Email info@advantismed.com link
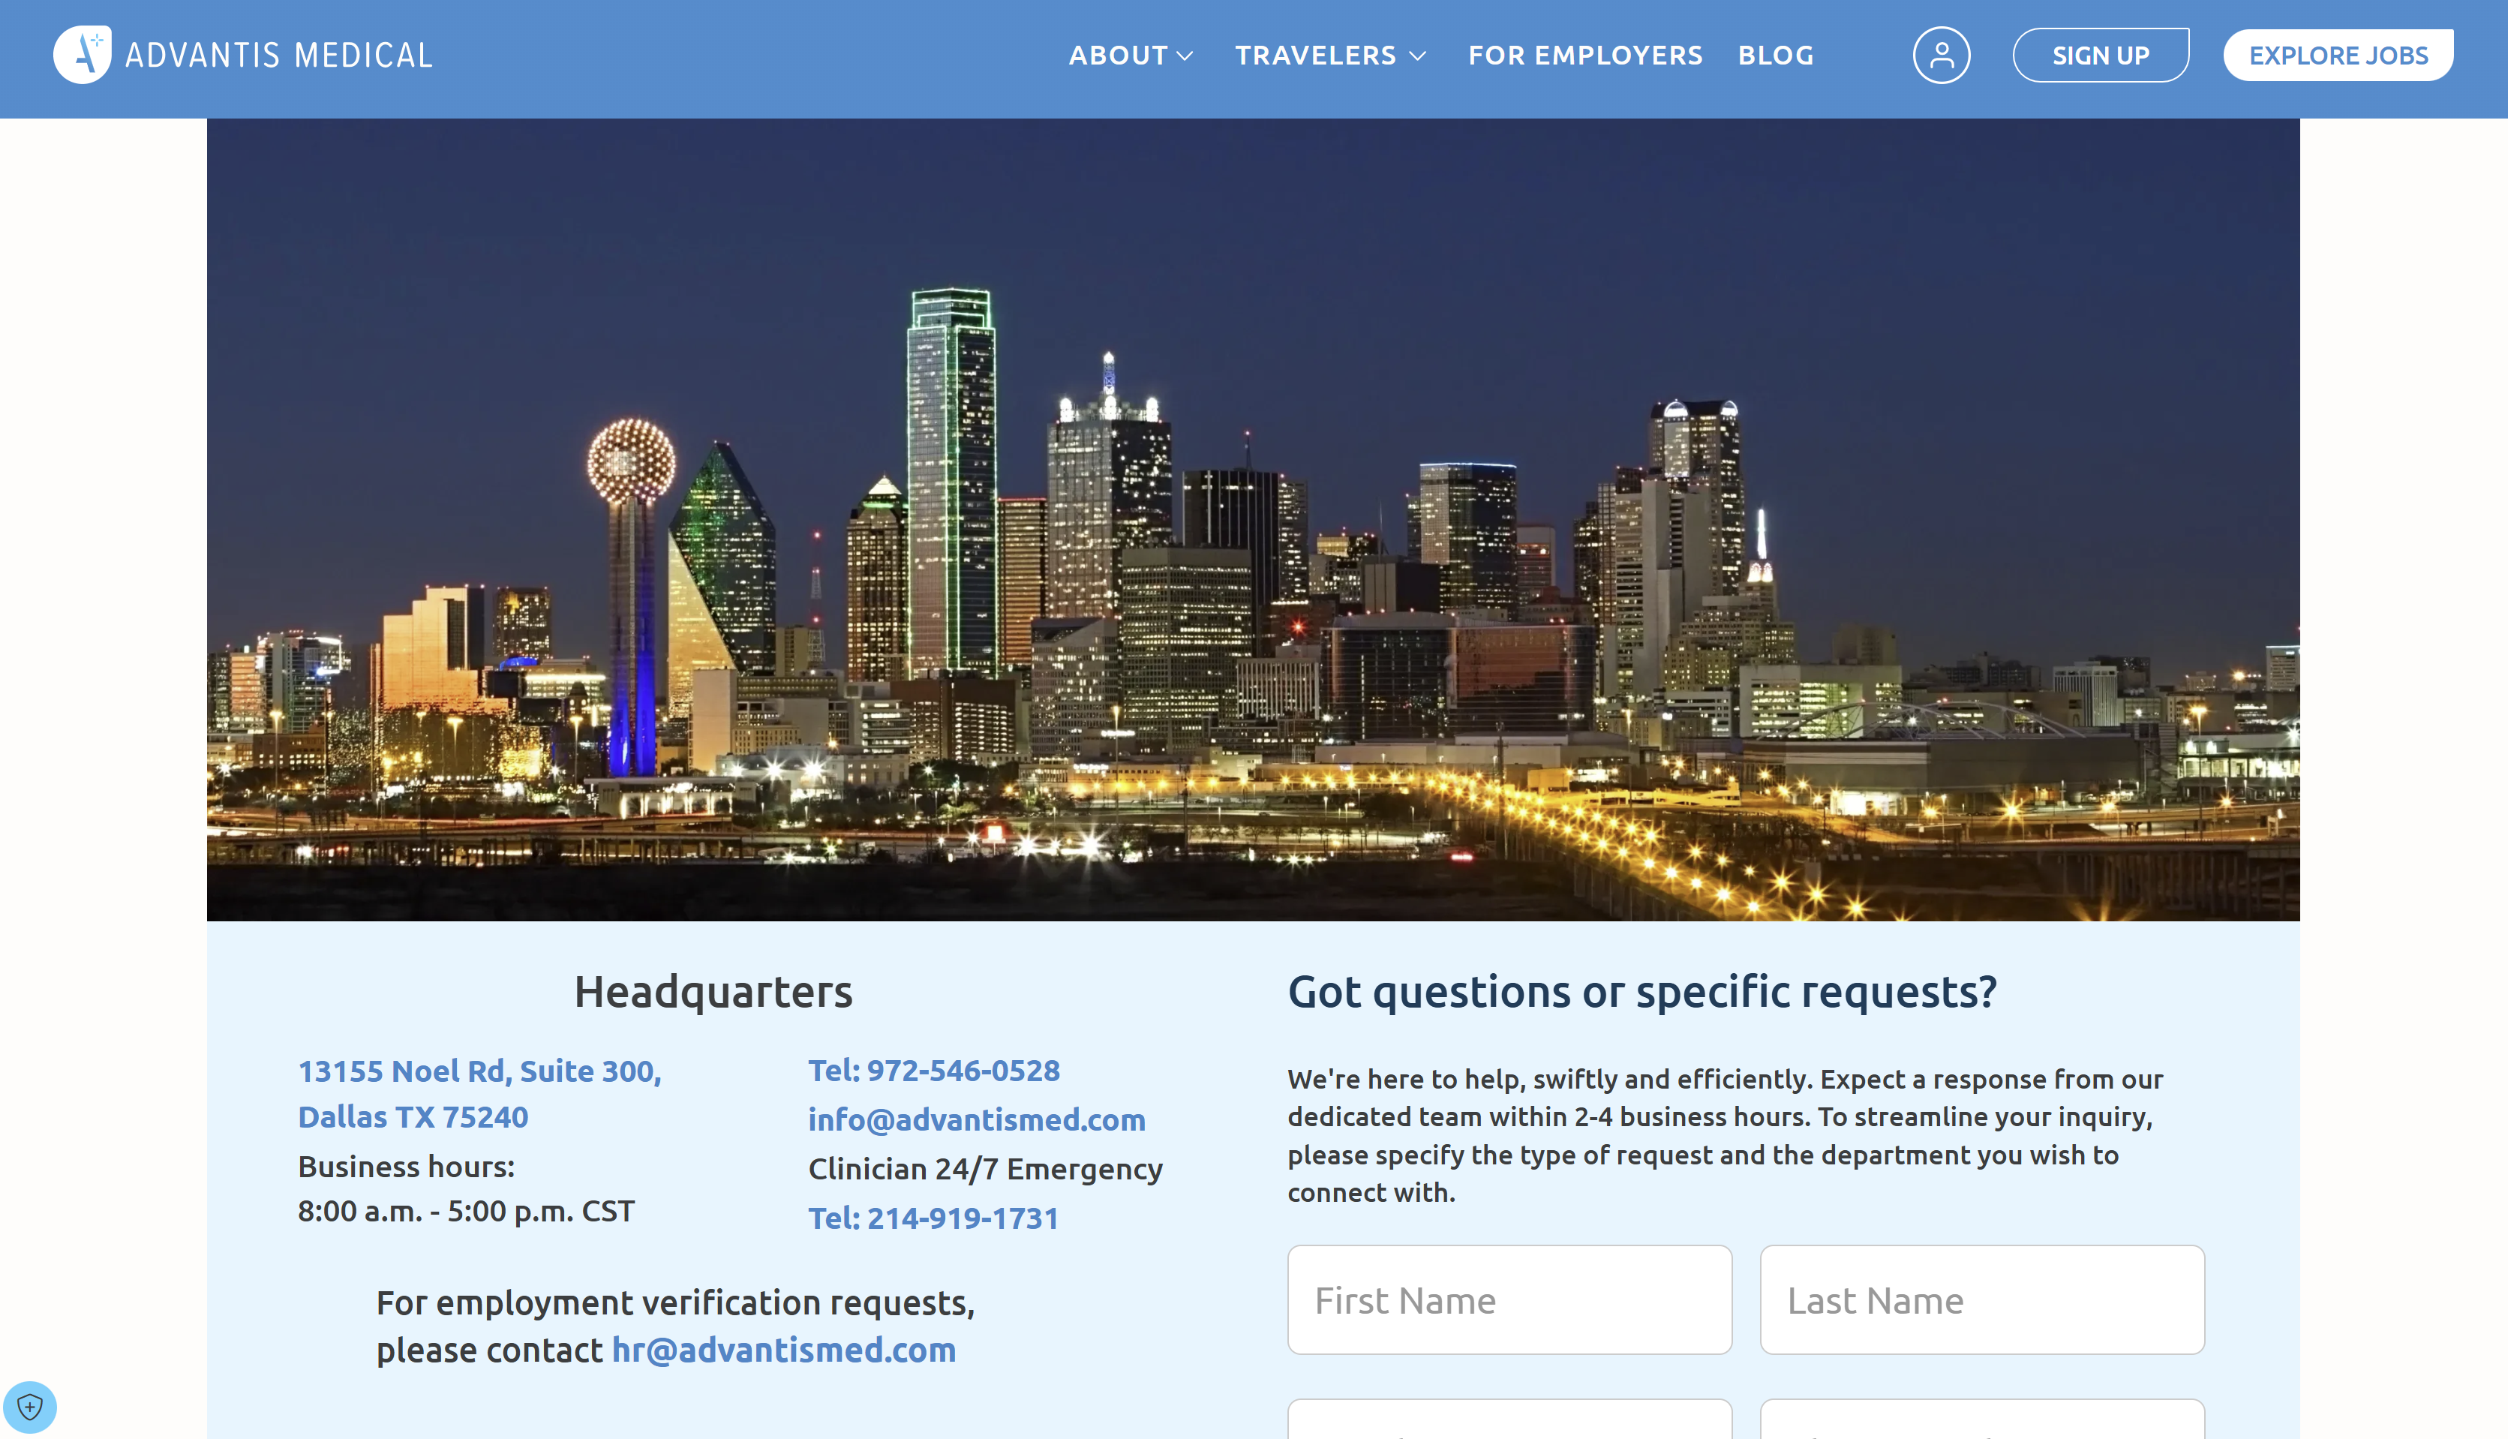This screenshot has height=1439, width=2508. [x=976, y=1120]
